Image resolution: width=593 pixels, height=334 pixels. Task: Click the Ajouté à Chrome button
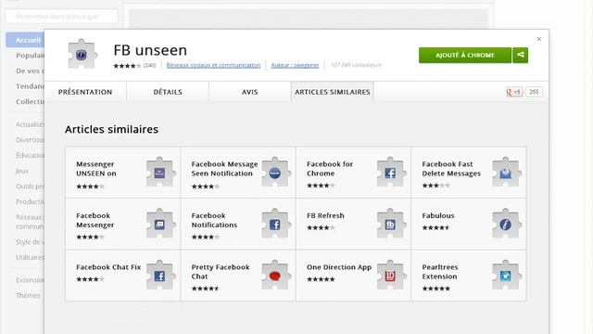[x=465, y=55]
